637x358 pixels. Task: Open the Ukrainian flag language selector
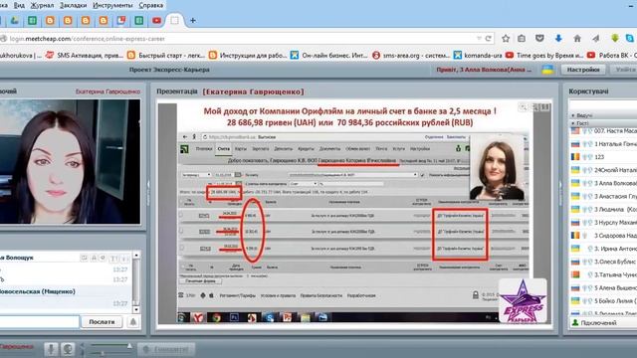[x=547, y=70]
